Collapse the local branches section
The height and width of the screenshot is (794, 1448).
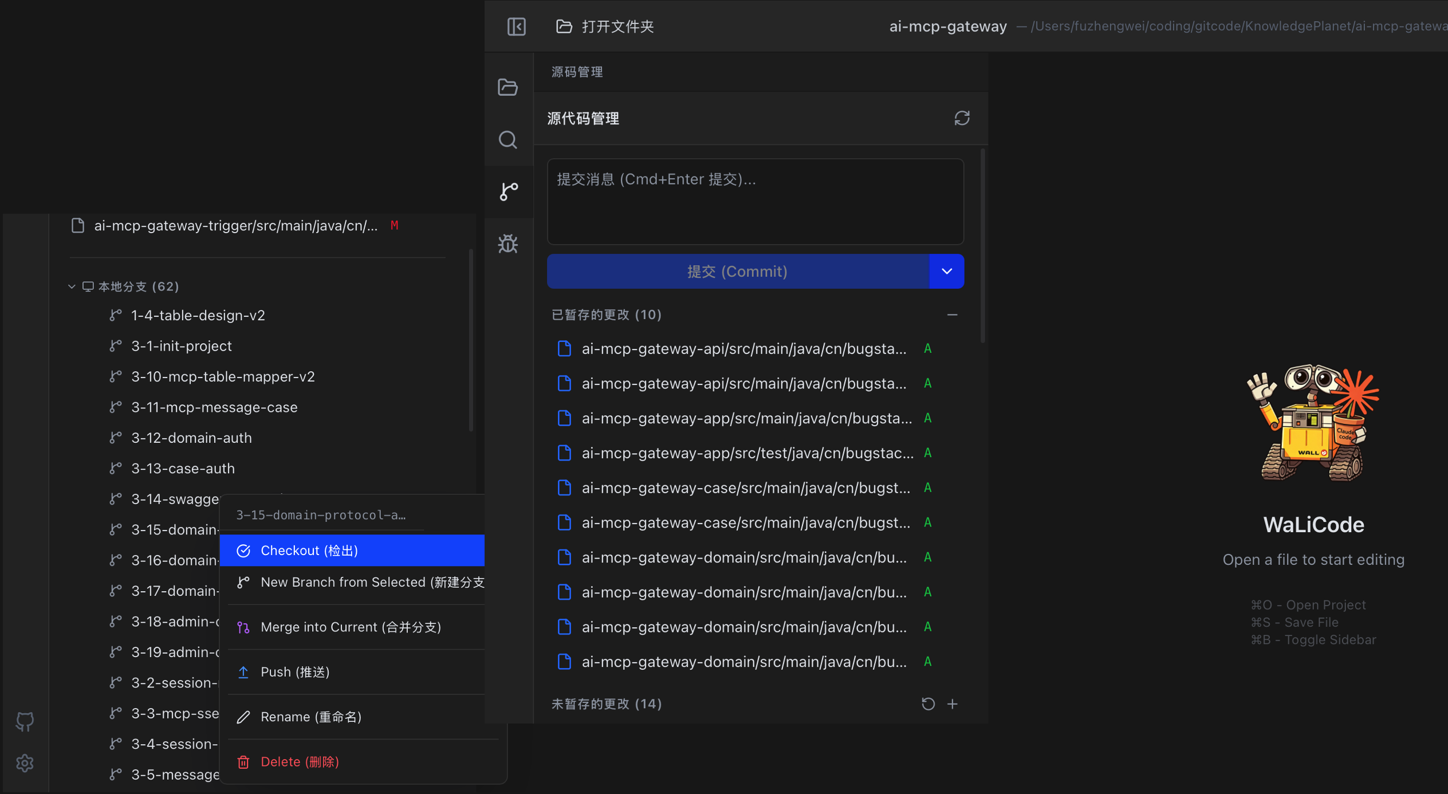(72, 286)
